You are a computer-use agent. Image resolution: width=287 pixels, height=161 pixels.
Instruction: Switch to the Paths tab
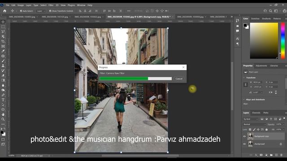tap(266, 113)
